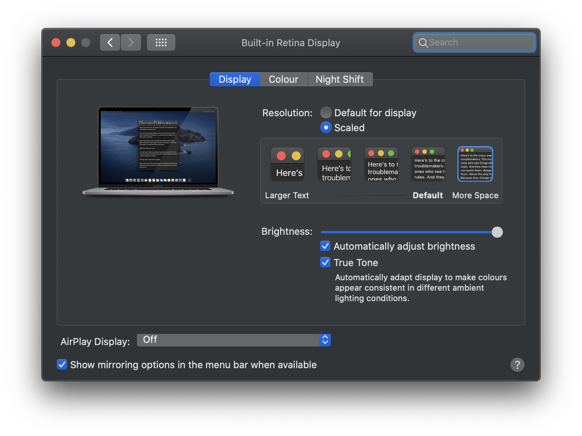Uncheck the True Tone checkbox
The width and height of the screenshot is (582, 436).
[x=325, y=263]
